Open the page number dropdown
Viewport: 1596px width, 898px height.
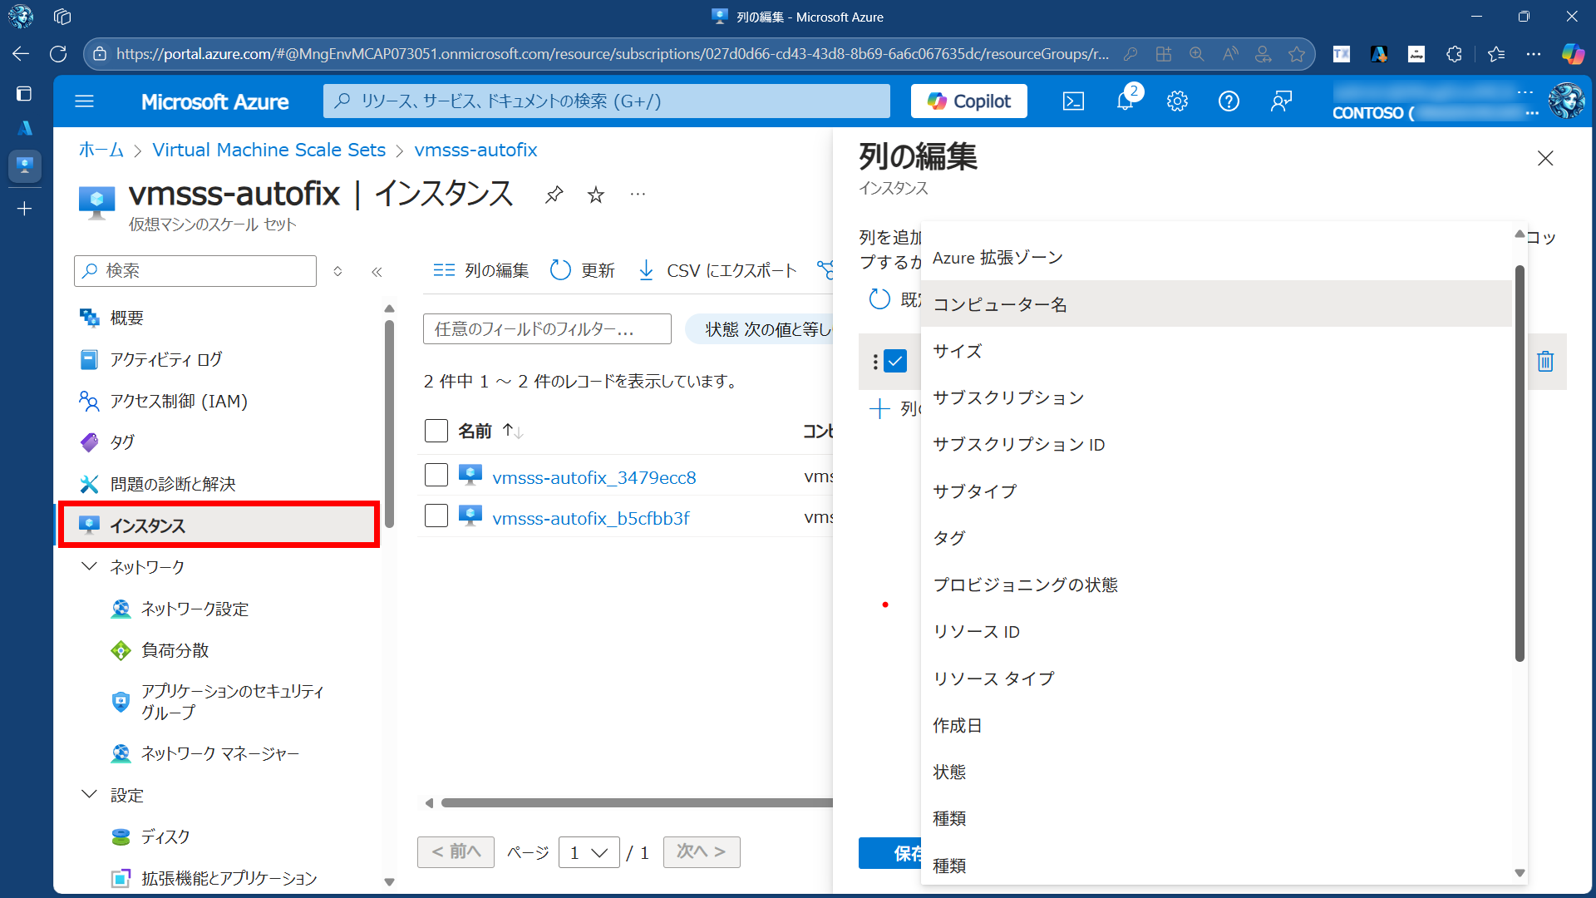coord(589,852)
